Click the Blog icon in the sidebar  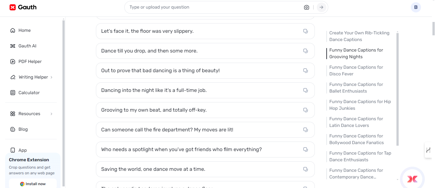point(12,129)
